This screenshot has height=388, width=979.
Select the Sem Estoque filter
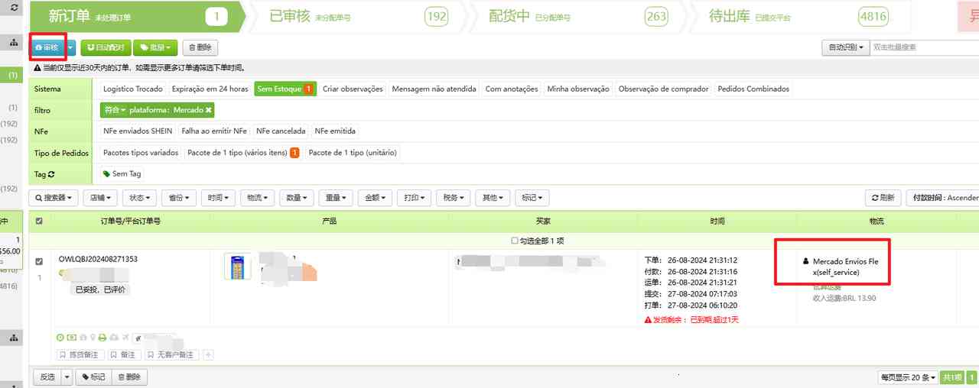pos(285,89)
